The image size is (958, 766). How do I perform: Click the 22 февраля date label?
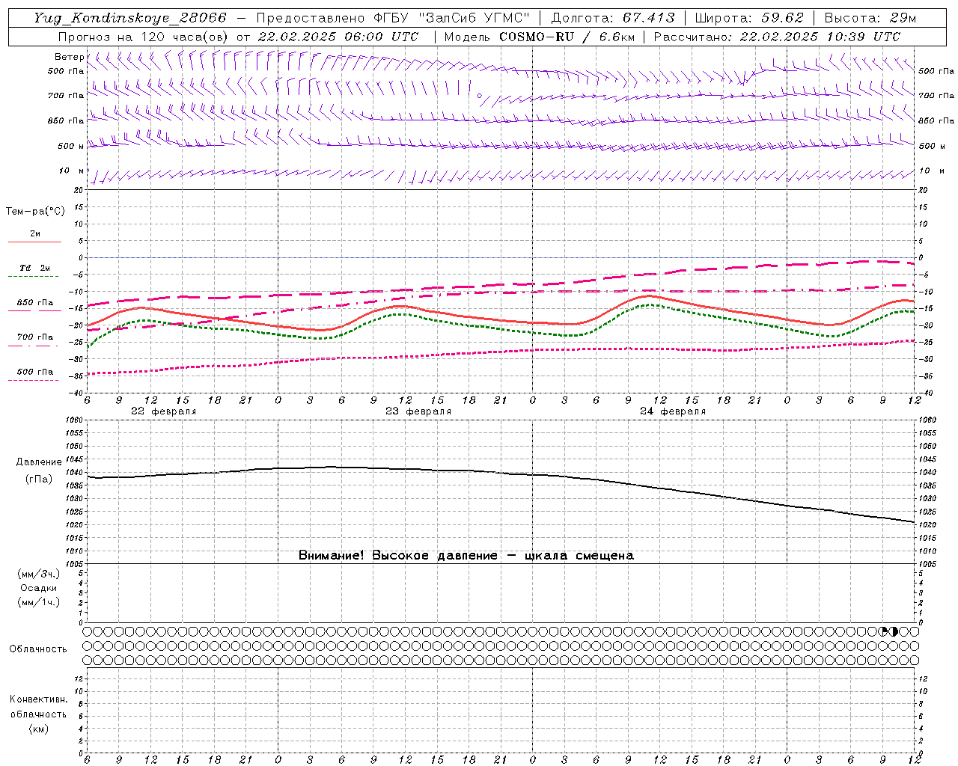(163, 411)
